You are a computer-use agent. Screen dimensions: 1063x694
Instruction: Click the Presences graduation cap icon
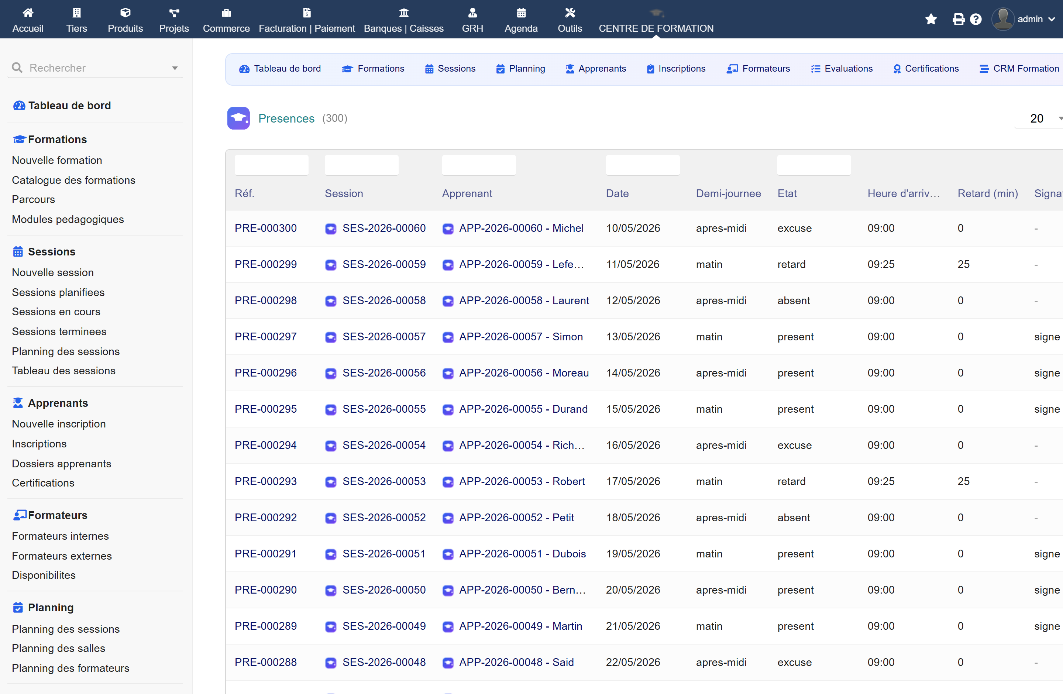238,118
